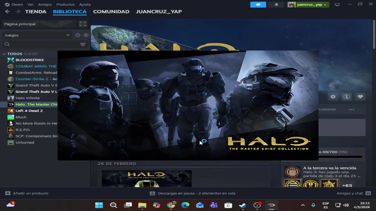Open Microsoft Edge from taskbar
This screenshot has width=376, height=211.
coord(185,205)
